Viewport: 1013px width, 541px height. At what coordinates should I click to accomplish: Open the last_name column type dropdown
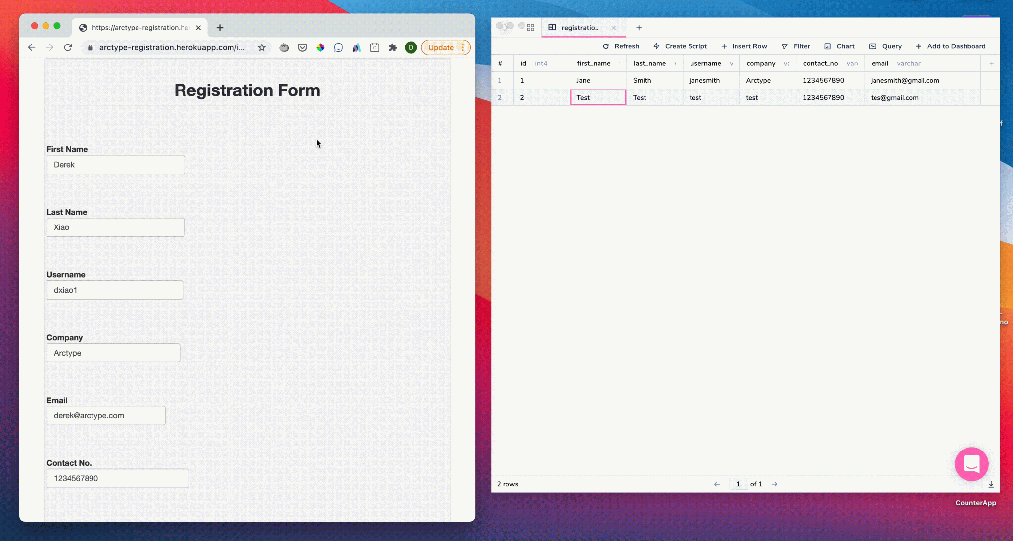pos(676,63)
